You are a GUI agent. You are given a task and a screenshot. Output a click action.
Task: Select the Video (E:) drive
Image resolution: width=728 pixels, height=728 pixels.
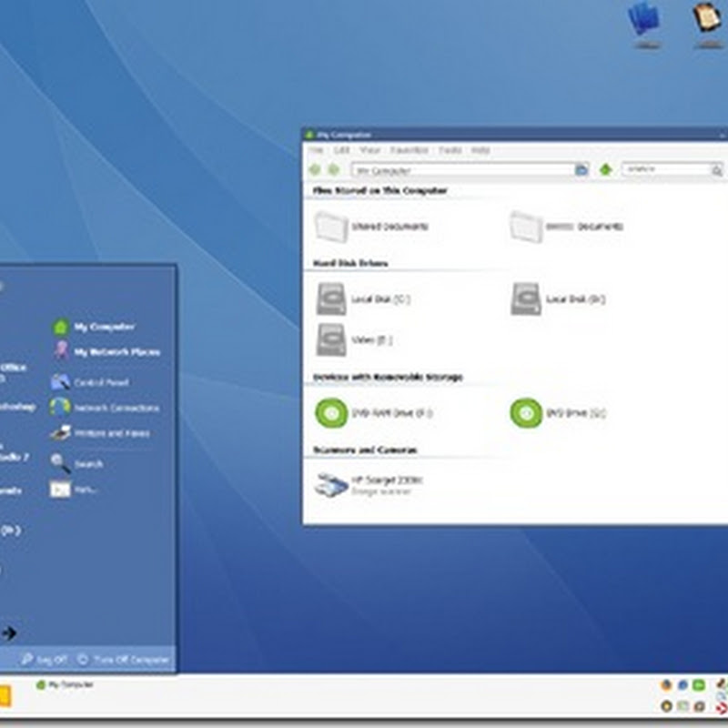354,339
